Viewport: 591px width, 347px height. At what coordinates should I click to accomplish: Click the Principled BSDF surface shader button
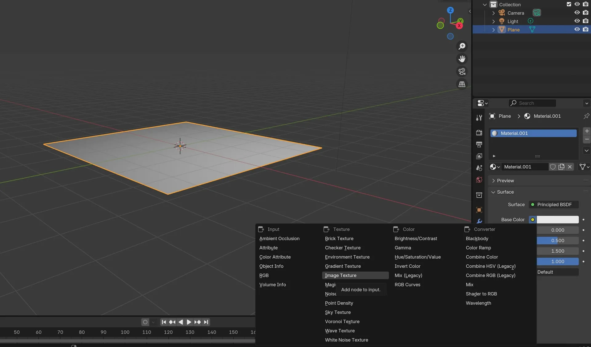click(554, 205)
